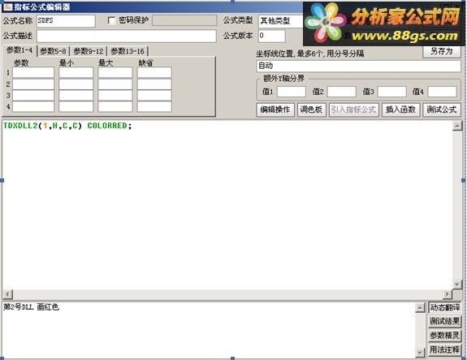Viewport: 467px width, 360px height.
Task: Click row 2 最大 field
Action: 115,84
